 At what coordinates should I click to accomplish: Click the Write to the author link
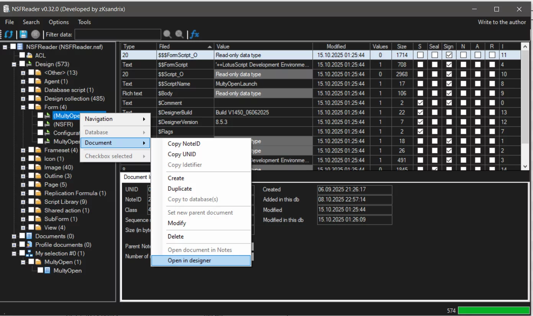[x=502, y=22]
